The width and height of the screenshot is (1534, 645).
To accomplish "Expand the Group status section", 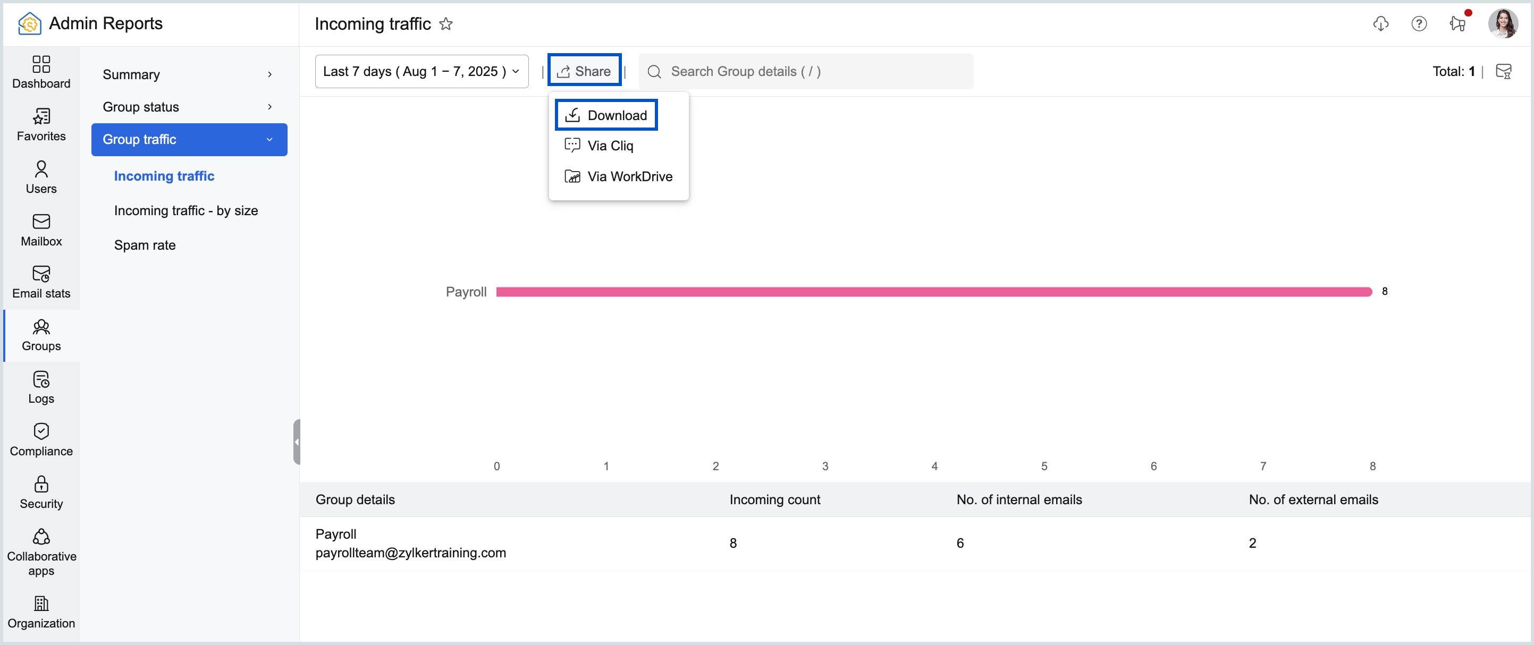I will (189, 106).
